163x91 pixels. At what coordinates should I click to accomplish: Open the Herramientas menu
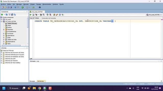tap(47, 4)
